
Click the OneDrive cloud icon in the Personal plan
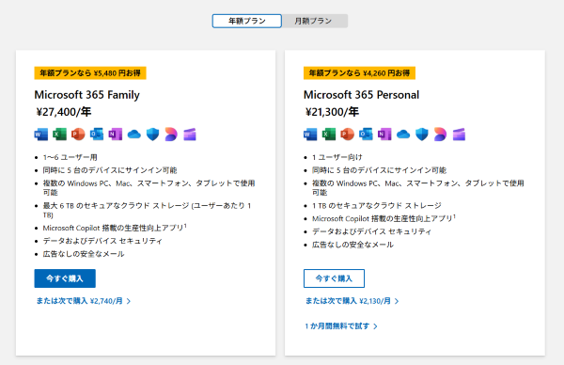pos(403,135)
